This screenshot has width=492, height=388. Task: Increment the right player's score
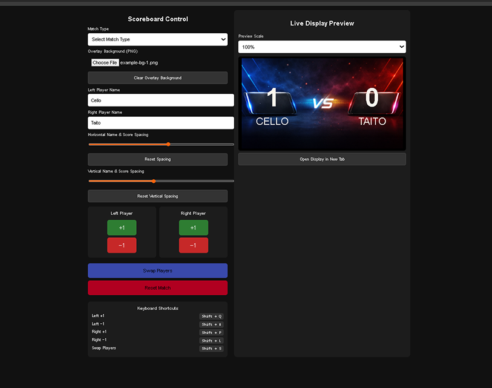194,228
